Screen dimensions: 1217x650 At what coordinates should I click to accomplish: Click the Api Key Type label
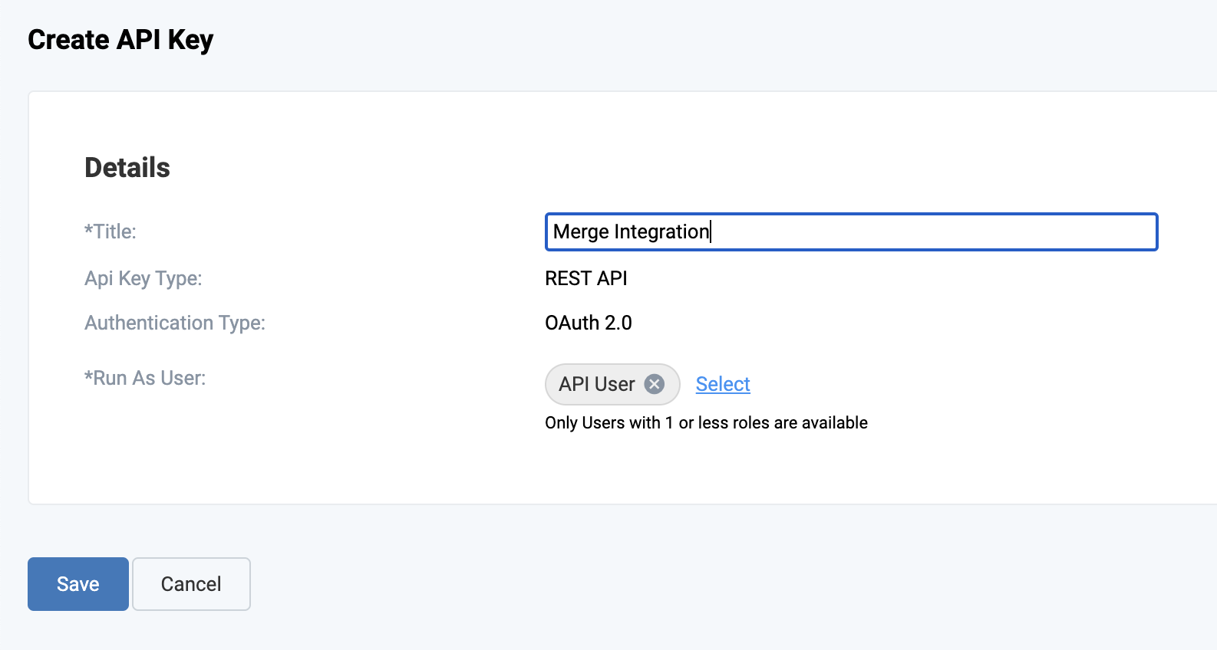pyautogui.click(x=143, y=278)
